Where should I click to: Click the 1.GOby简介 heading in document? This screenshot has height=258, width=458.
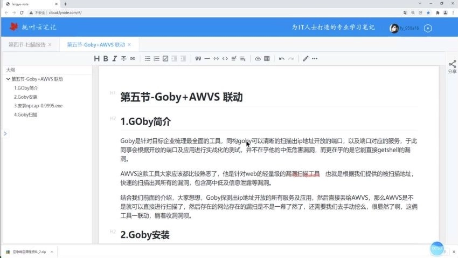point(145,121)
